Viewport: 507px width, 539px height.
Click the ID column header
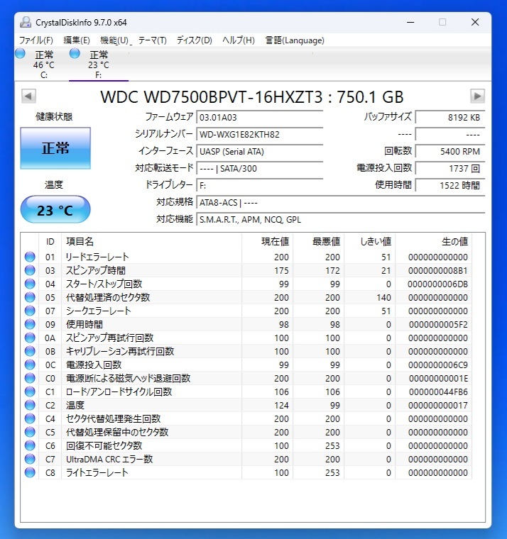pos(50,242)
